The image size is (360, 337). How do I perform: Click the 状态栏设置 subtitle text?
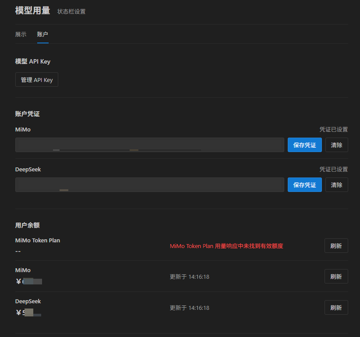(71, 11)
